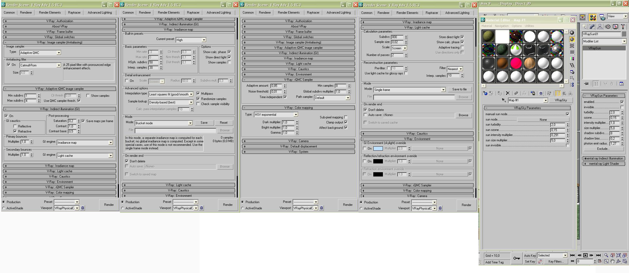Click Put Material to Scene icon
Viewport: 629px width, 273px height.
click(x=491, y=93)
